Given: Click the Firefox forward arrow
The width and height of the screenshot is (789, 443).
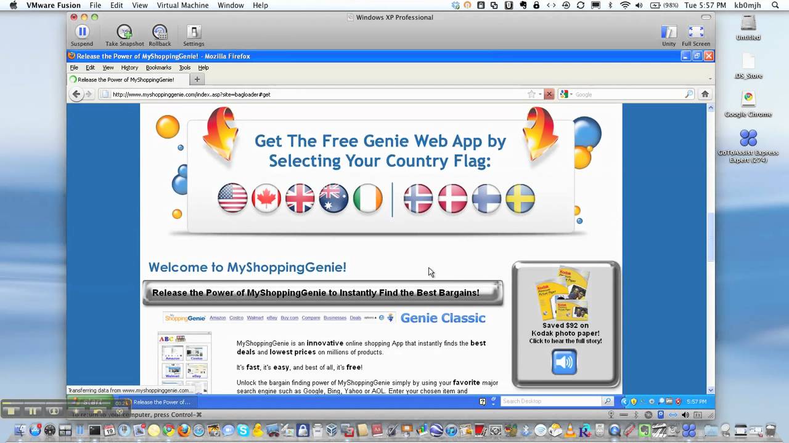Looking at the screenshot, I should pos(89,94).
